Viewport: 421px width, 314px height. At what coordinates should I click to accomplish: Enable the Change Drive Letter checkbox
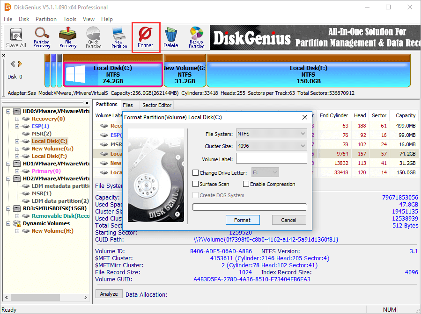[x=196, y=173]
